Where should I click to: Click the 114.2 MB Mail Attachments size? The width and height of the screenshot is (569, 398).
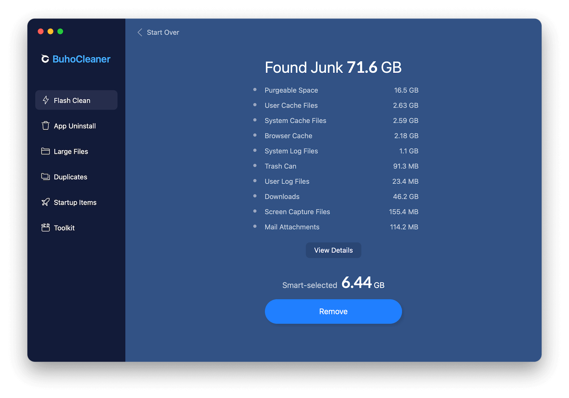[404, 227]
